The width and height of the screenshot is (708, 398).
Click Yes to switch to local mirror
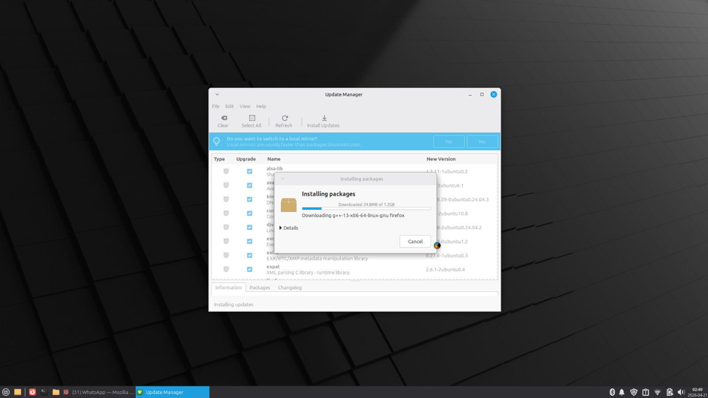click(448, 142)
